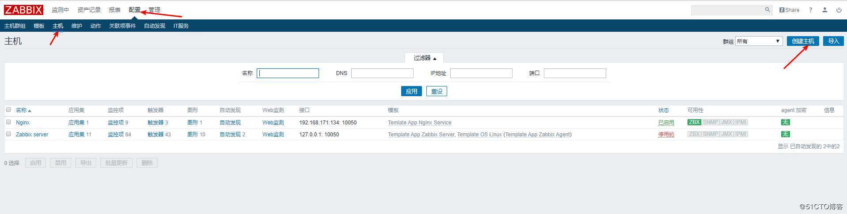
Task: Click the logout power icon
Action: tap(839, 10)
